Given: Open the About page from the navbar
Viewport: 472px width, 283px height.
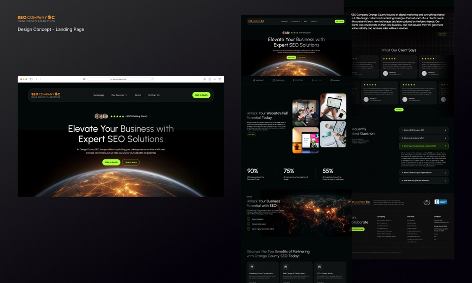Looking at the screenshot, I should point(138,95).
